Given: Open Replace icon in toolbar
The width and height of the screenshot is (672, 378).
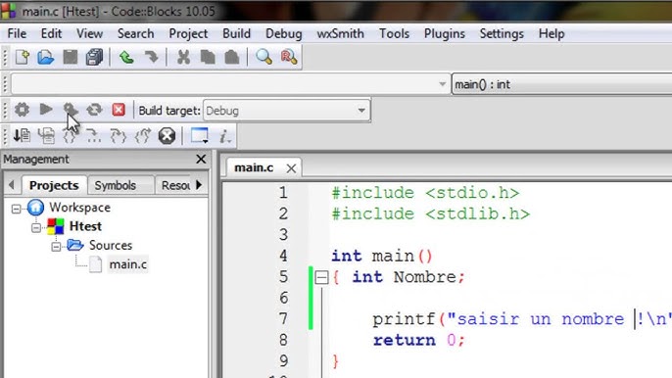Looking at the screenshot, I should click(x=288, y=57).
